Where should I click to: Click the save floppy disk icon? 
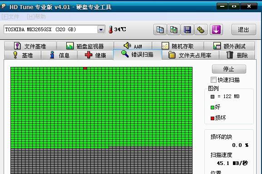pos(188,30)
